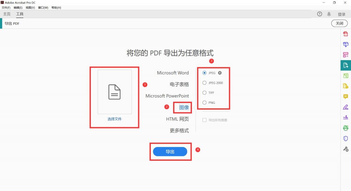Open the Comment tool speech bubble icon
Screen dimensions: 351x191
(x=346, y=97)
